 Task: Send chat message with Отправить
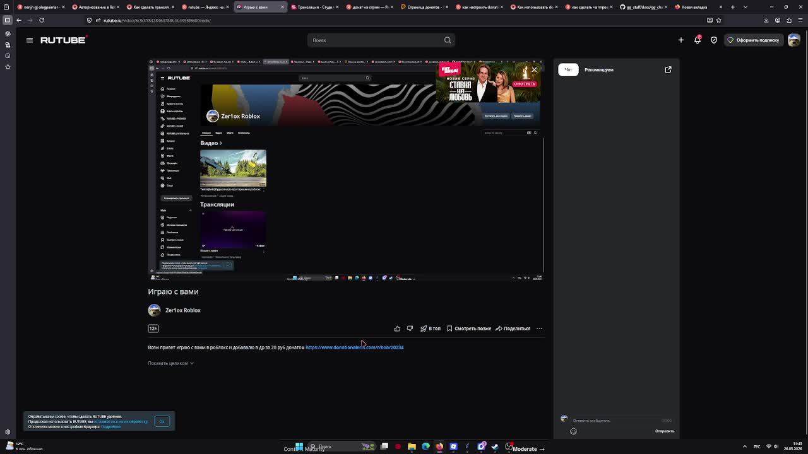(665, 431)
